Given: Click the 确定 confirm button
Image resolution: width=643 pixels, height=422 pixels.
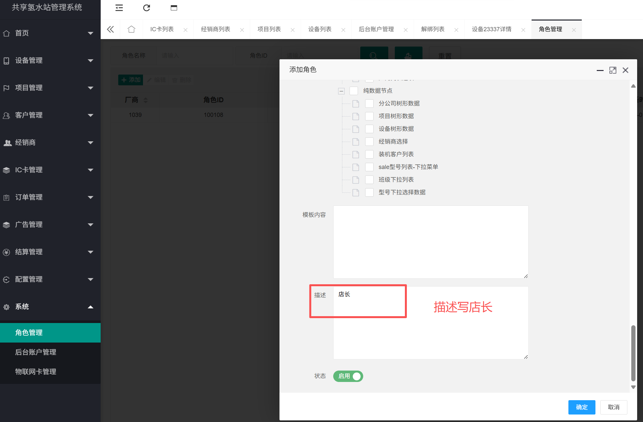Looking at the screenshot, I should (582, 407).
